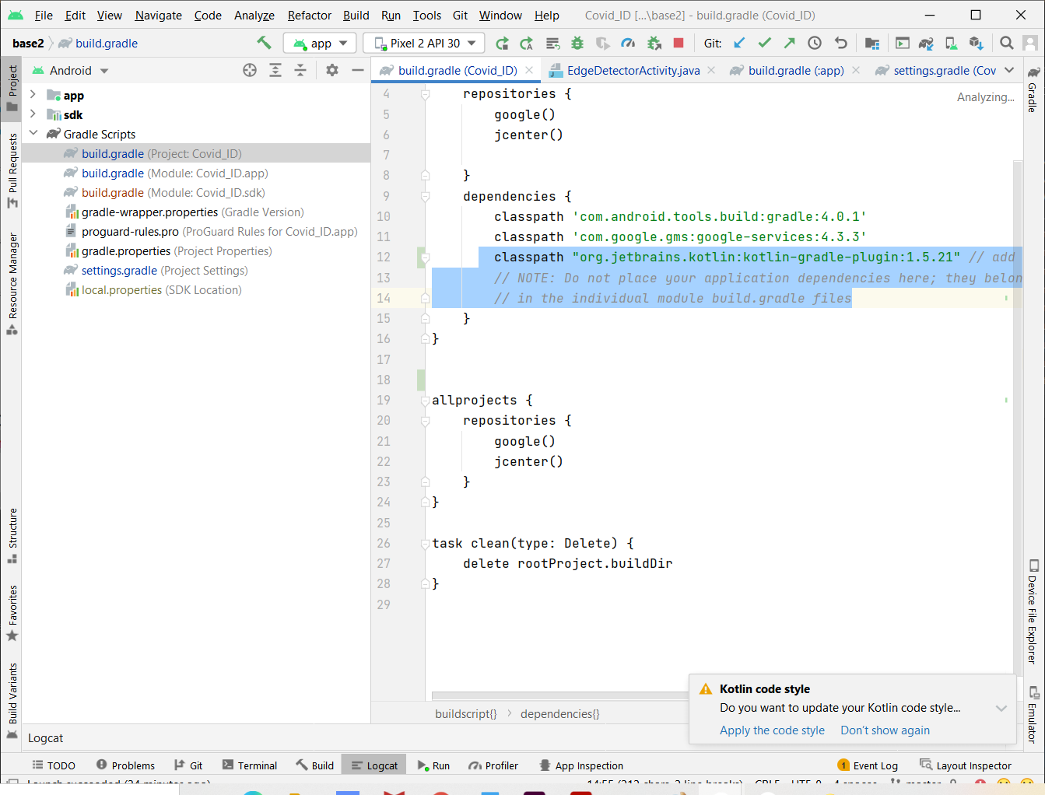Toggle the Logcat tool window
This screenshot has width=1045, height=795.
(x=374, y=765)
